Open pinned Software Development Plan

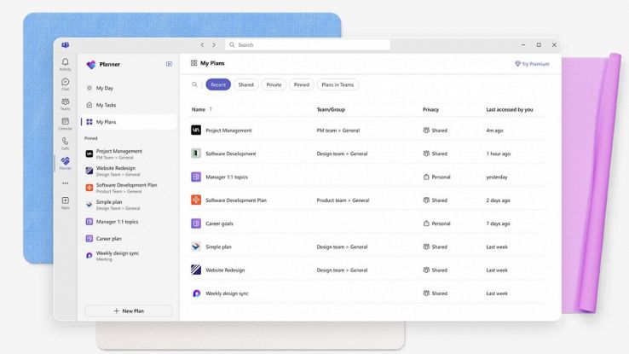pyautogui.click(x=129, y=188)
